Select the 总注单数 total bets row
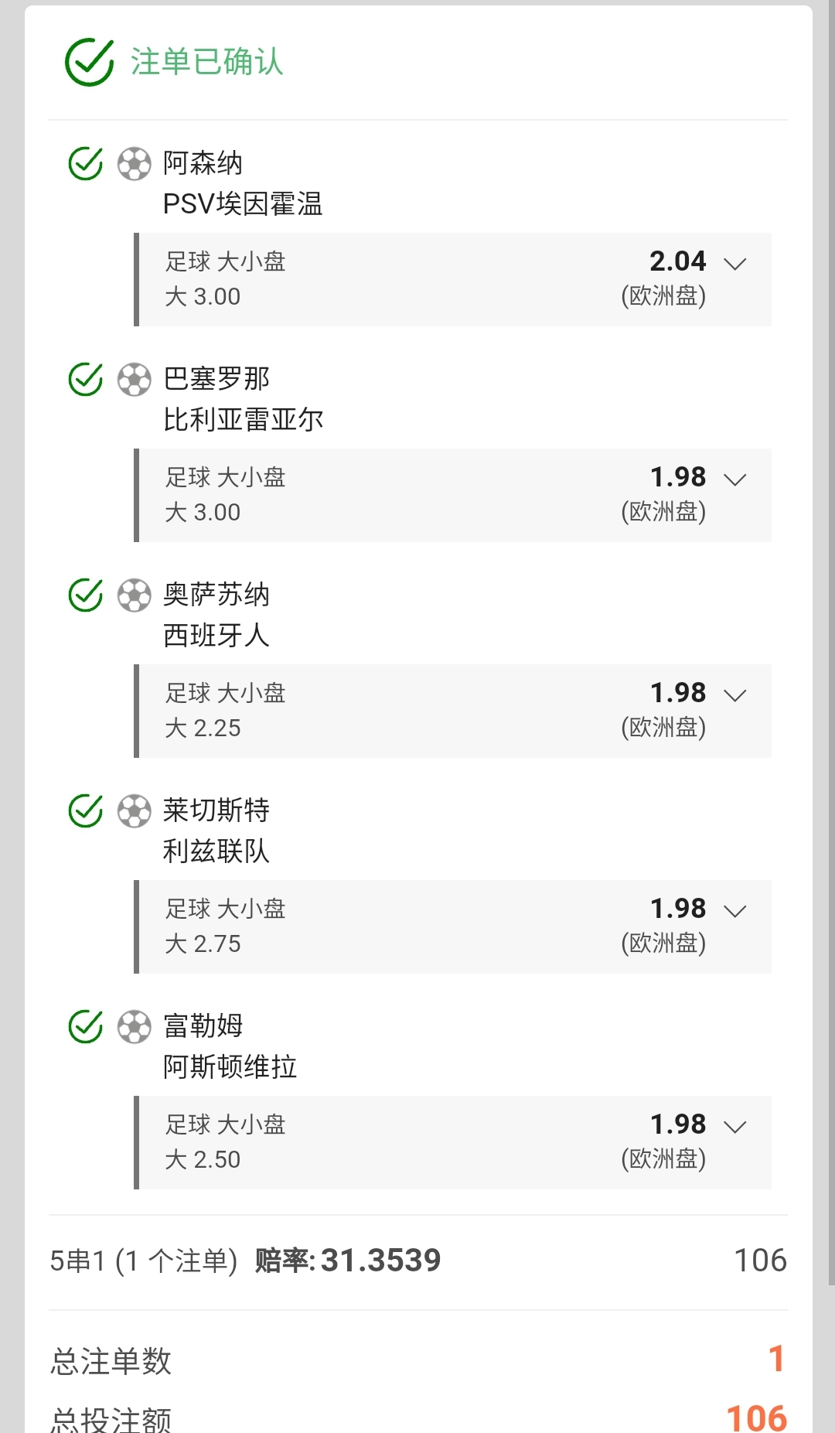The image size is (835, 1433). 417,1360
